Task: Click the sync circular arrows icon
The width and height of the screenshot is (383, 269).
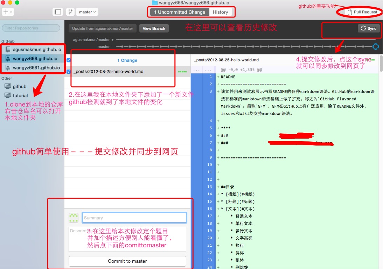Action: click(x=363, y=28)
